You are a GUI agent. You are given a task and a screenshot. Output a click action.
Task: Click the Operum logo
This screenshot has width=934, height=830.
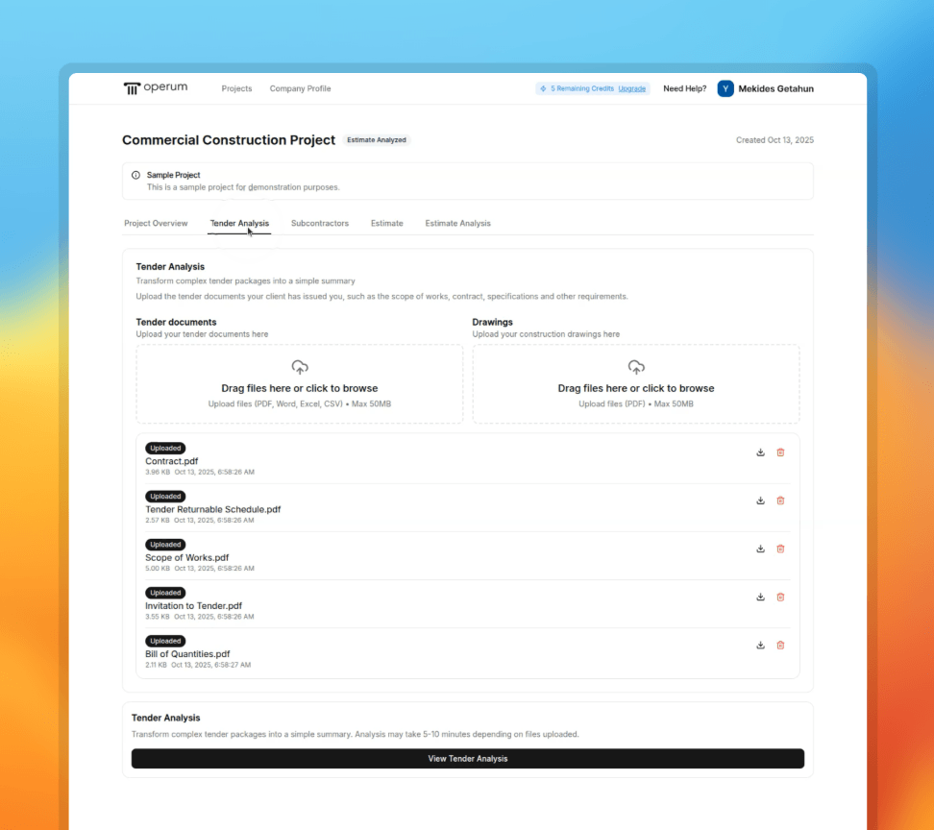coord(156,88)
